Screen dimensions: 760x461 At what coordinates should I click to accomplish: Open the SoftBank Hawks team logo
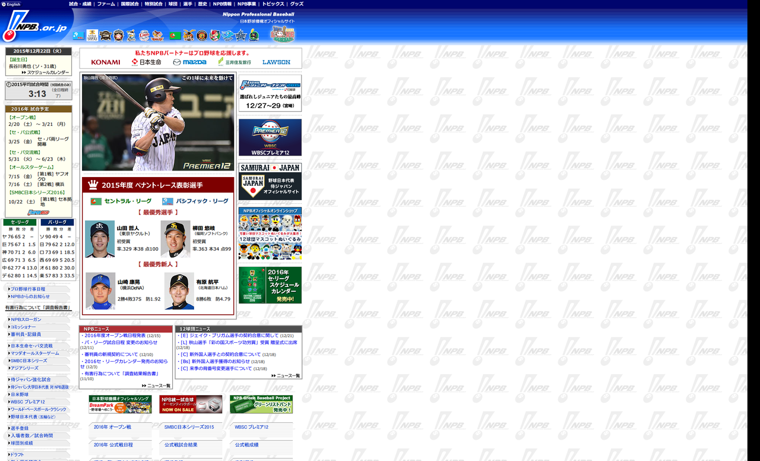(92, 36)
